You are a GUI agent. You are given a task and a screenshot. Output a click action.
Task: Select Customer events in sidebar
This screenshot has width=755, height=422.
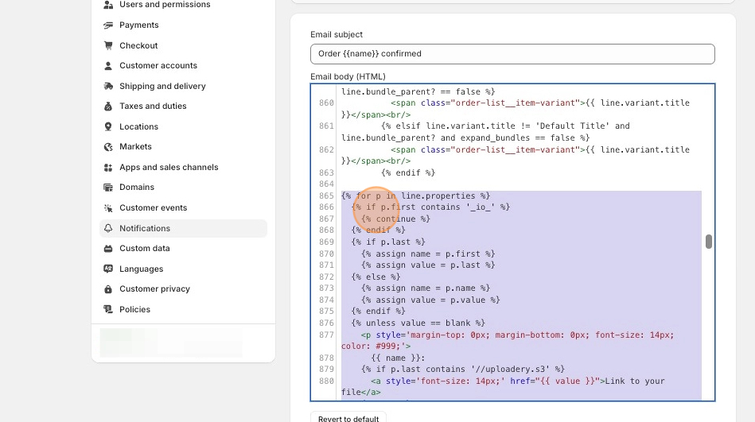click(153, 207)
